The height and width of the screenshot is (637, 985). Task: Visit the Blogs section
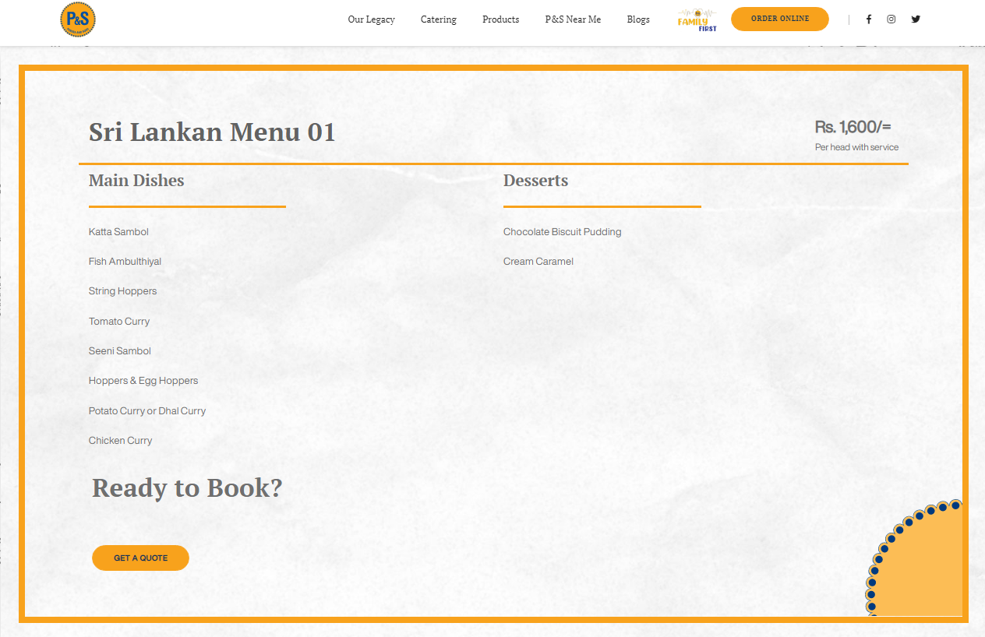638,19
